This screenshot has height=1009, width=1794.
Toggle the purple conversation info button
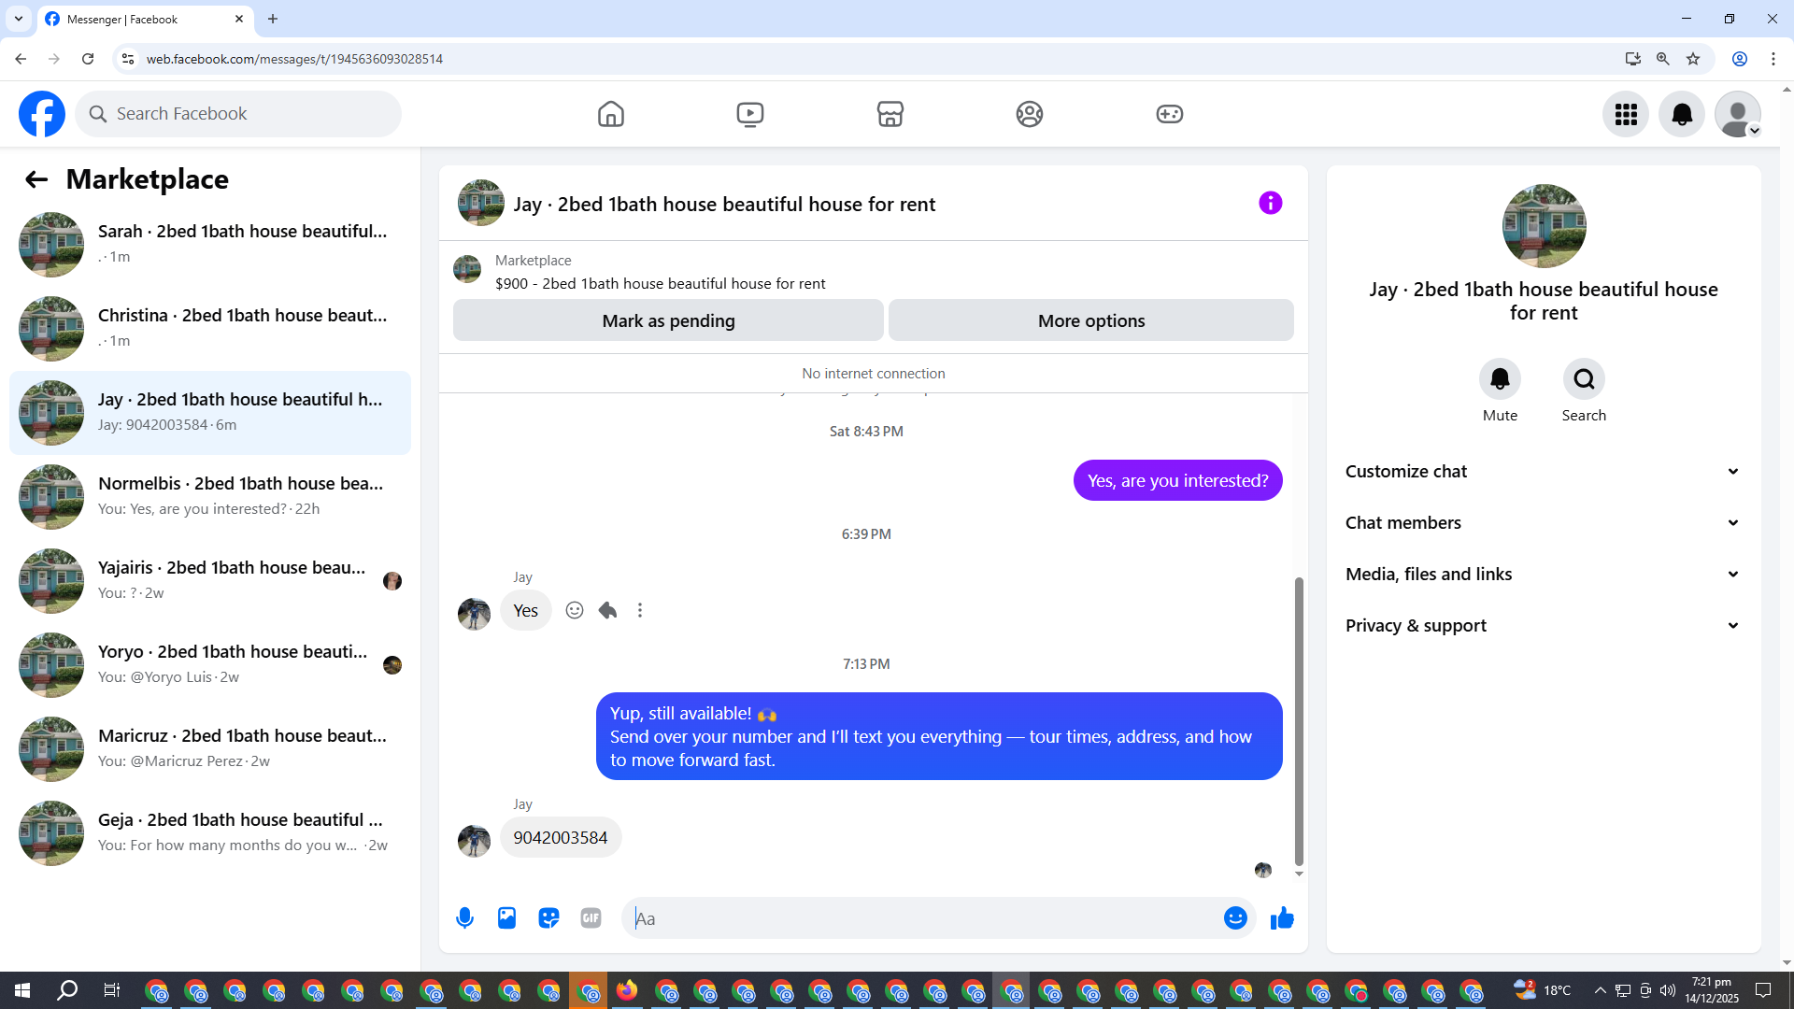(1270, 203)
